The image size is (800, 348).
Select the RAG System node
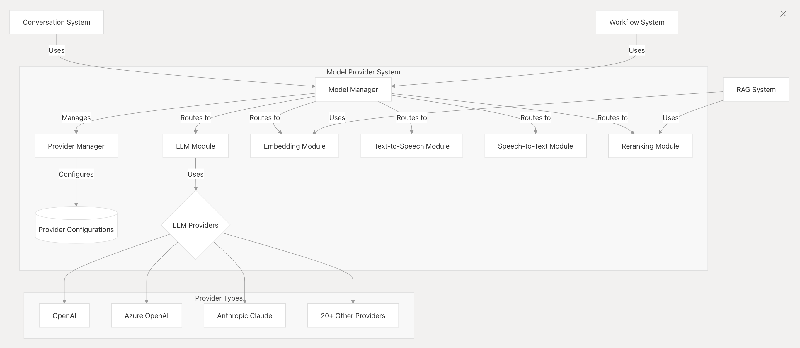point(756,89)
